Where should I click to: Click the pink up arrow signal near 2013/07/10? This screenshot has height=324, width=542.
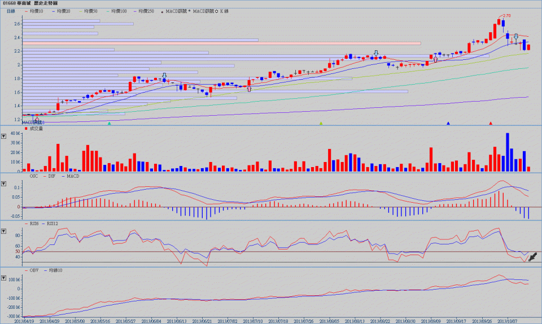click(249, 88)
